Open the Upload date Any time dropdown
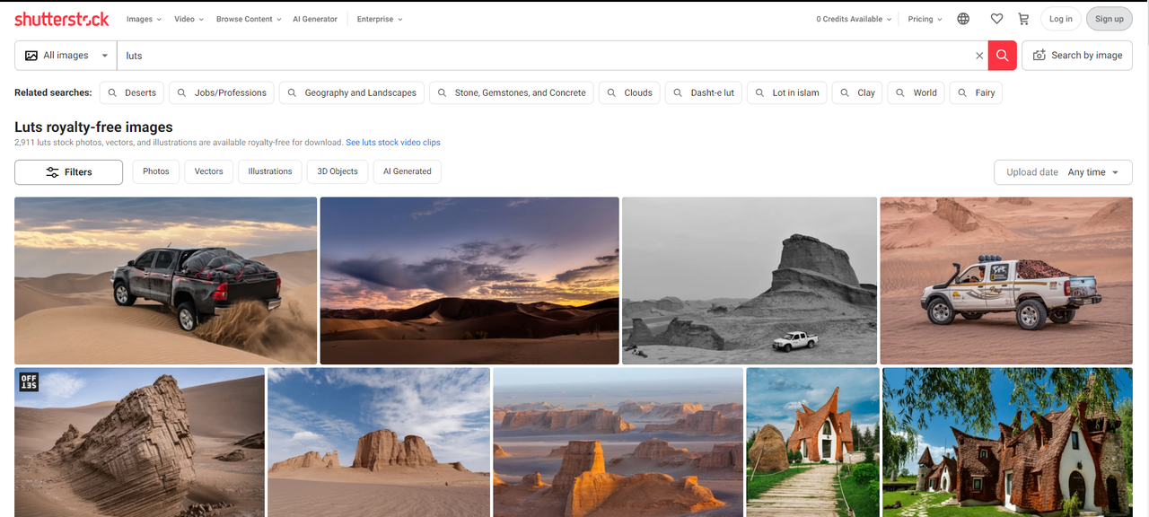The width and height of the screenshot is (1149, 517). (1063, 171)
